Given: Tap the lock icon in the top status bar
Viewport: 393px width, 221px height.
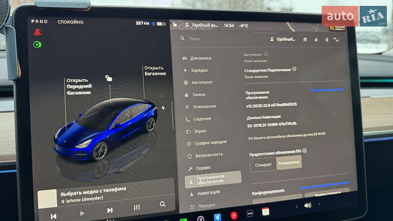Looking at the screenshot, I should coord(175,24).
